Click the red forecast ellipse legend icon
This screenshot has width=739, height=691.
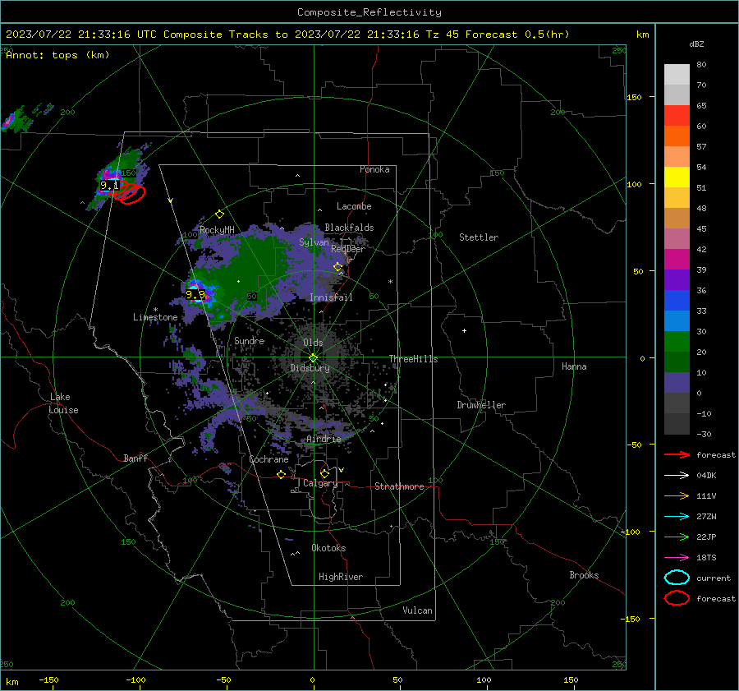pyautogui.click(x=677, y=598)
